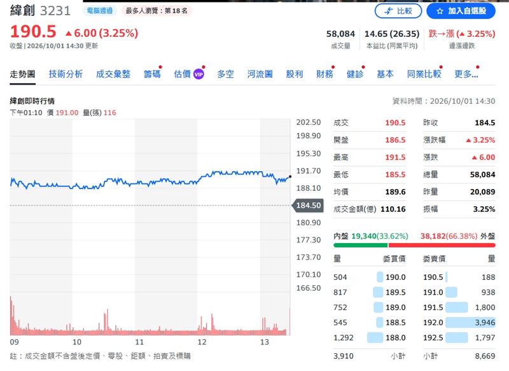The image size is (509, 371).
Task: Click the 184.50 previous close price marker
Action: 308,206
